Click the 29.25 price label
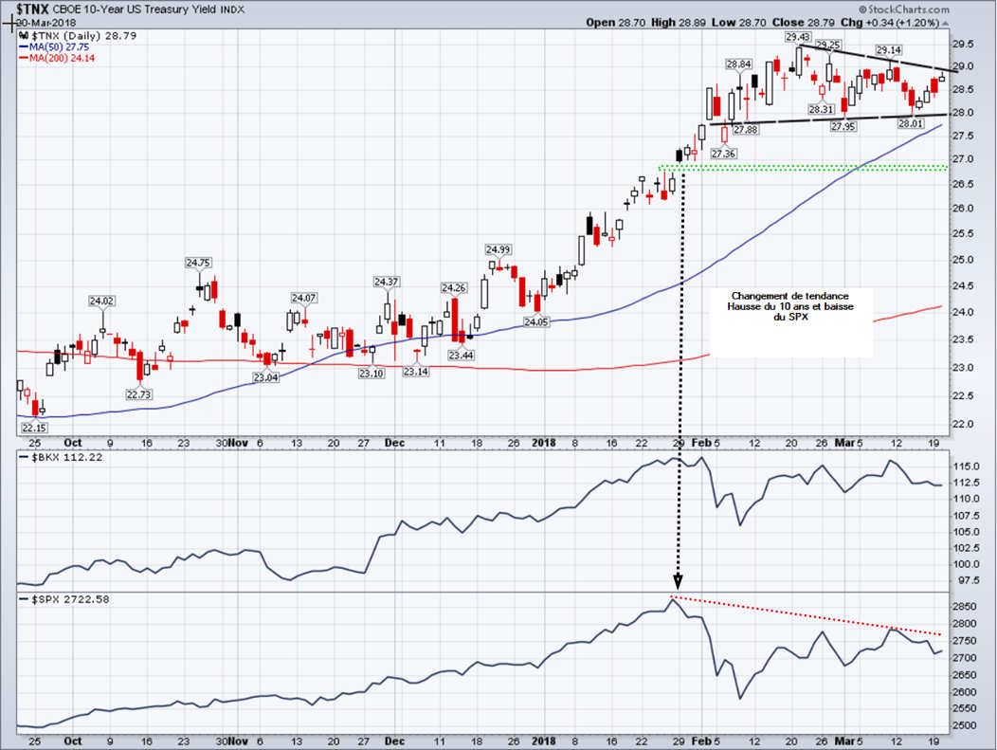This screenshot has height=750, width=997. [828, 45]
